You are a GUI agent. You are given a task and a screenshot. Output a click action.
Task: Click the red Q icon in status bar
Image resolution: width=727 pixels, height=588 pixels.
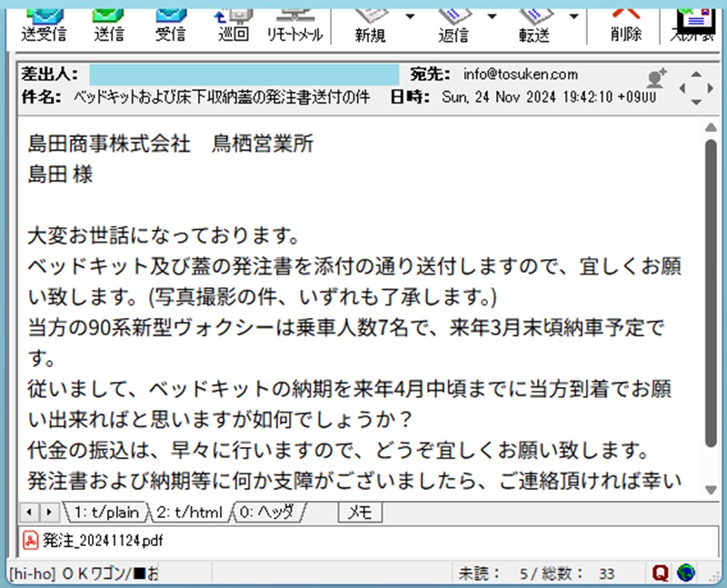click(661, 573)
